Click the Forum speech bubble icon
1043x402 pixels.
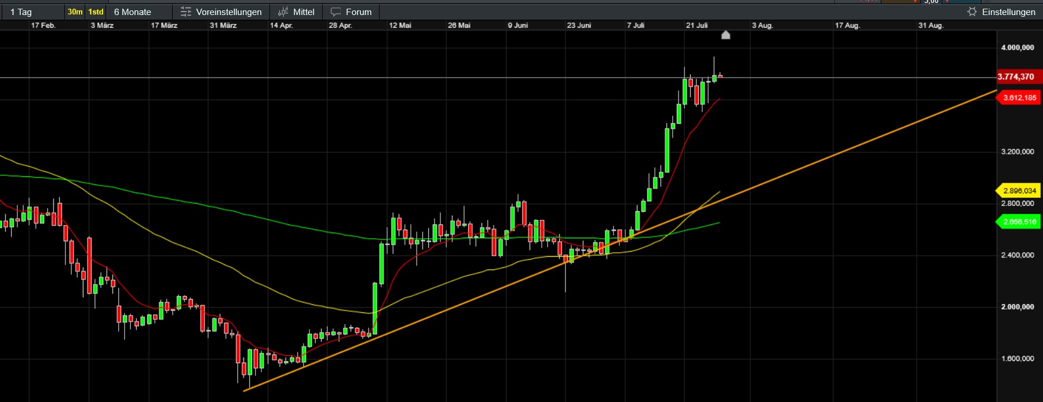click(335, 12)
